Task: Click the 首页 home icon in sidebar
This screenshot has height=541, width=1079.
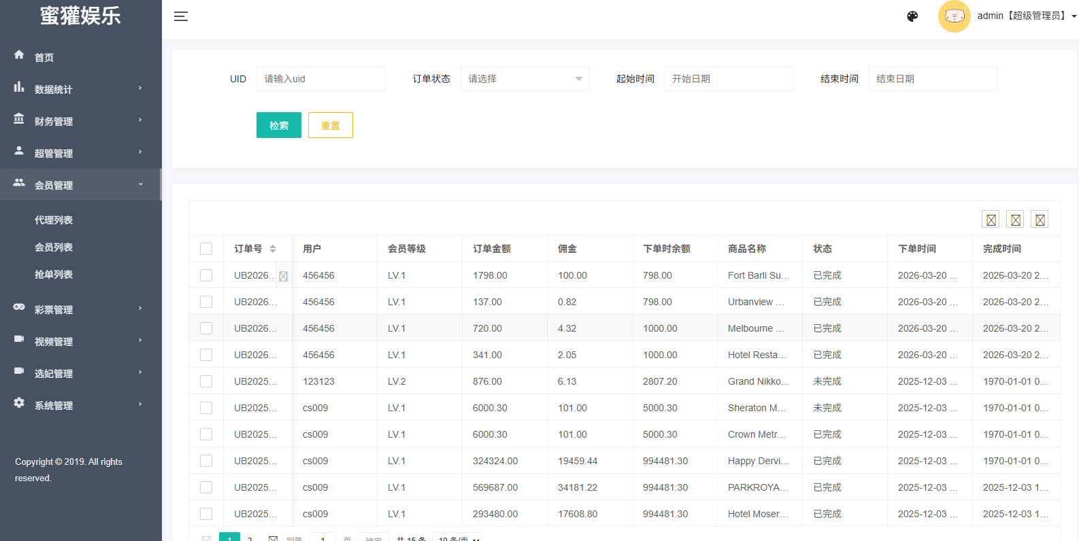Action: pos(19,55)
